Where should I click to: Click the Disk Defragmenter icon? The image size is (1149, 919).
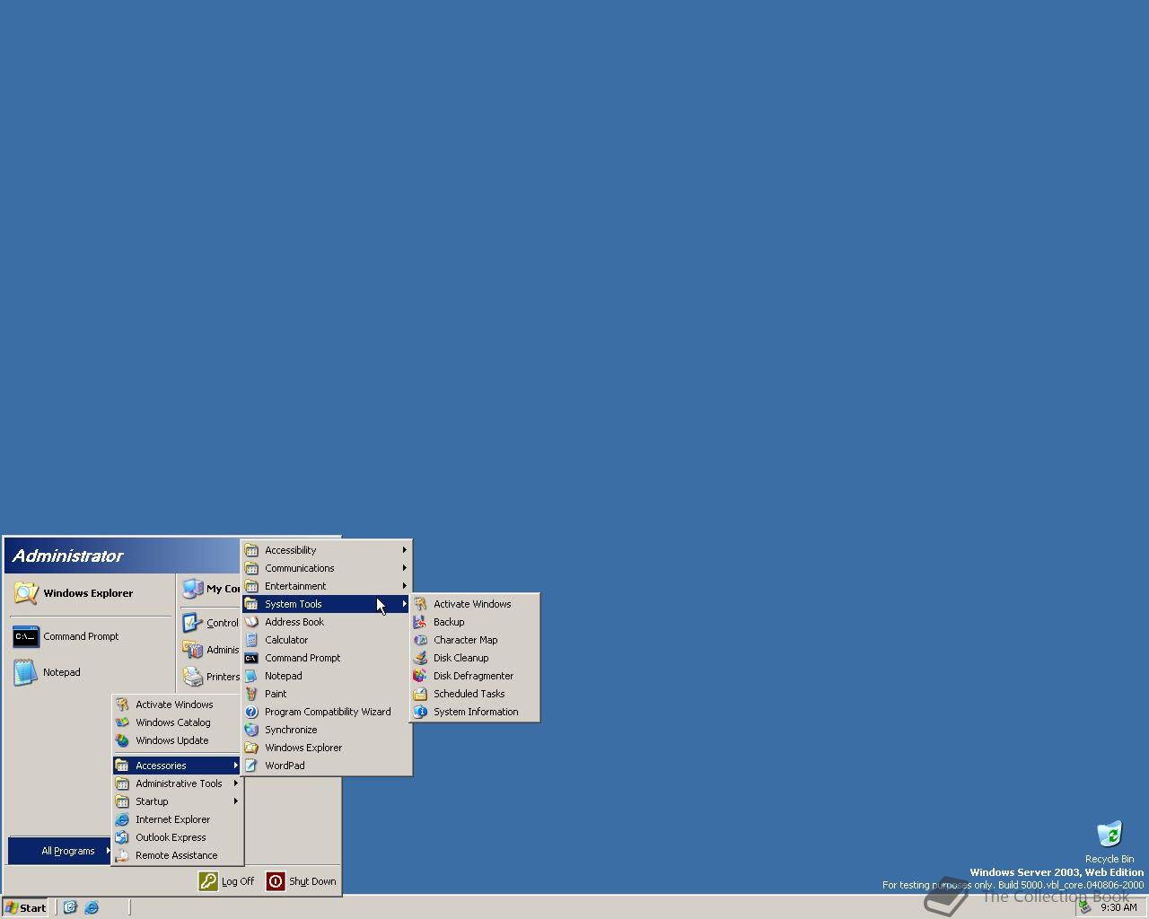click(x=420, y=676)
